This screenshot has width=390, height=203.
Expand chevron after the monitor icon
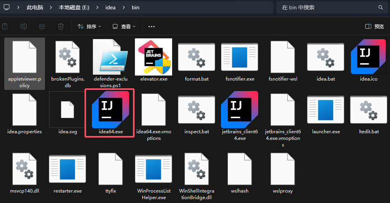coord(18,7)
